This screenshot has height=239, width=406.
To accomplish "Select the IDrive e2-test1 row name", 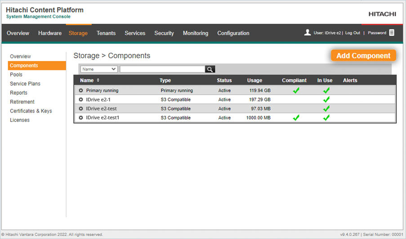I will (x=103, y=117).
